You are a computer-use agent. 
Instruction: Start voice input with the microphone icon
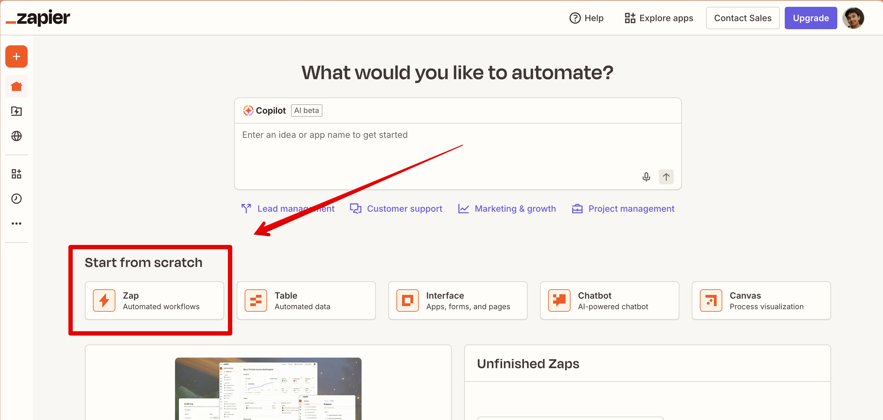(x=646, y=177)
